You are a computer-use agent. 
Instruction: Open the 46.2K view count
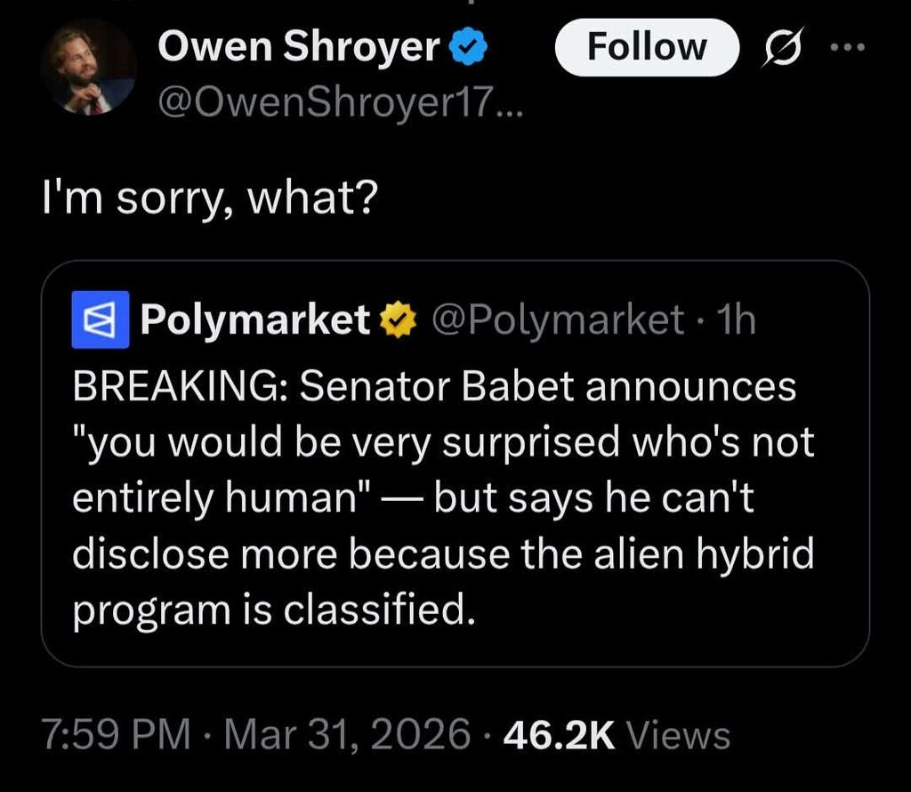point(559,735)
